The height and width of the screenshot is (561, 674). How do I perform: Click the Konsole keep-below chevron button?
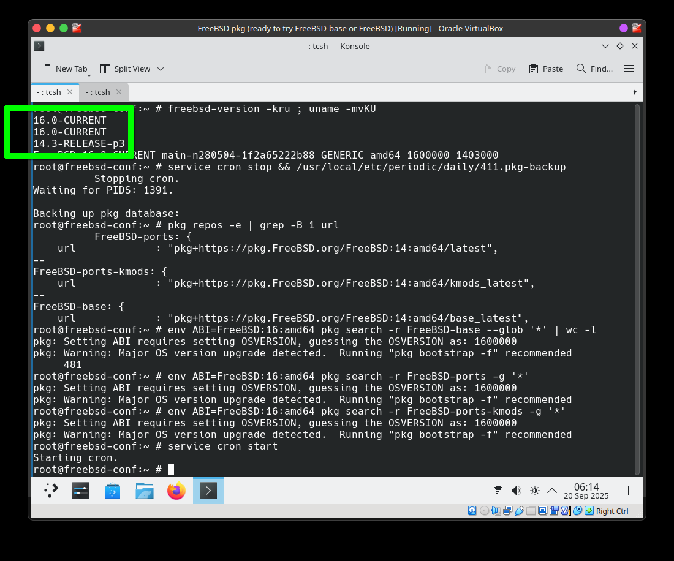click(x=605, y=46)
